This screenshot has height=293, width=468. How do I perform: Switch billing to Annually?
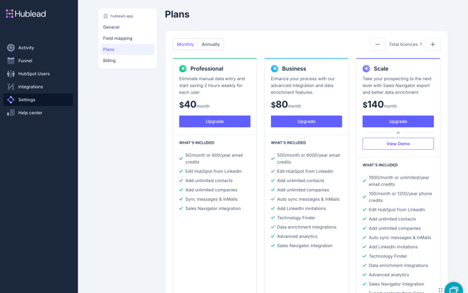coord(210,44)
